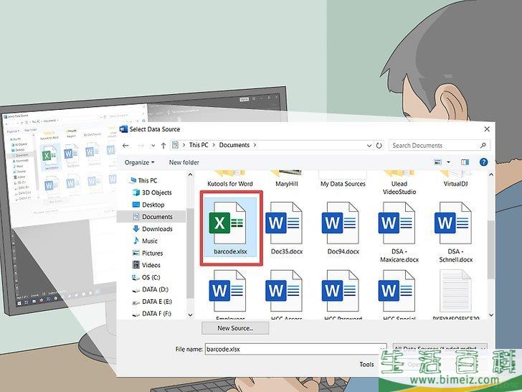Select 3D Objects in sidebar
522x392 pixels.
tap(152, 192)
